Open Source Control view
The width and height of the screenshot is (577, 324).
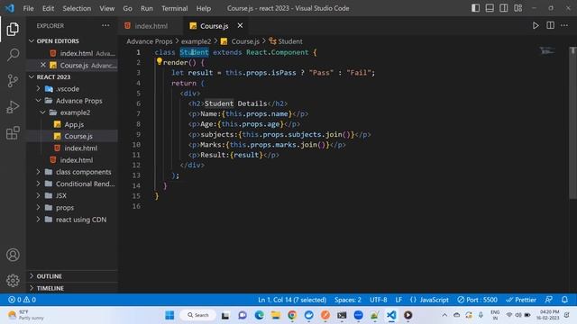click(x=13, y=80)
